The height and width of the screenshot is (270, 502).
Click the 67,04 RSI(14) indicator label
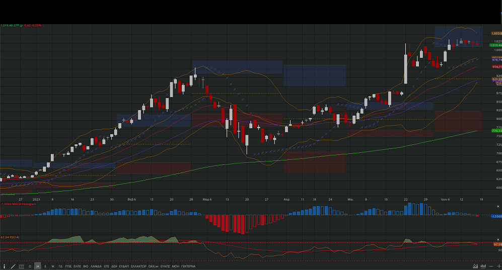10,237
